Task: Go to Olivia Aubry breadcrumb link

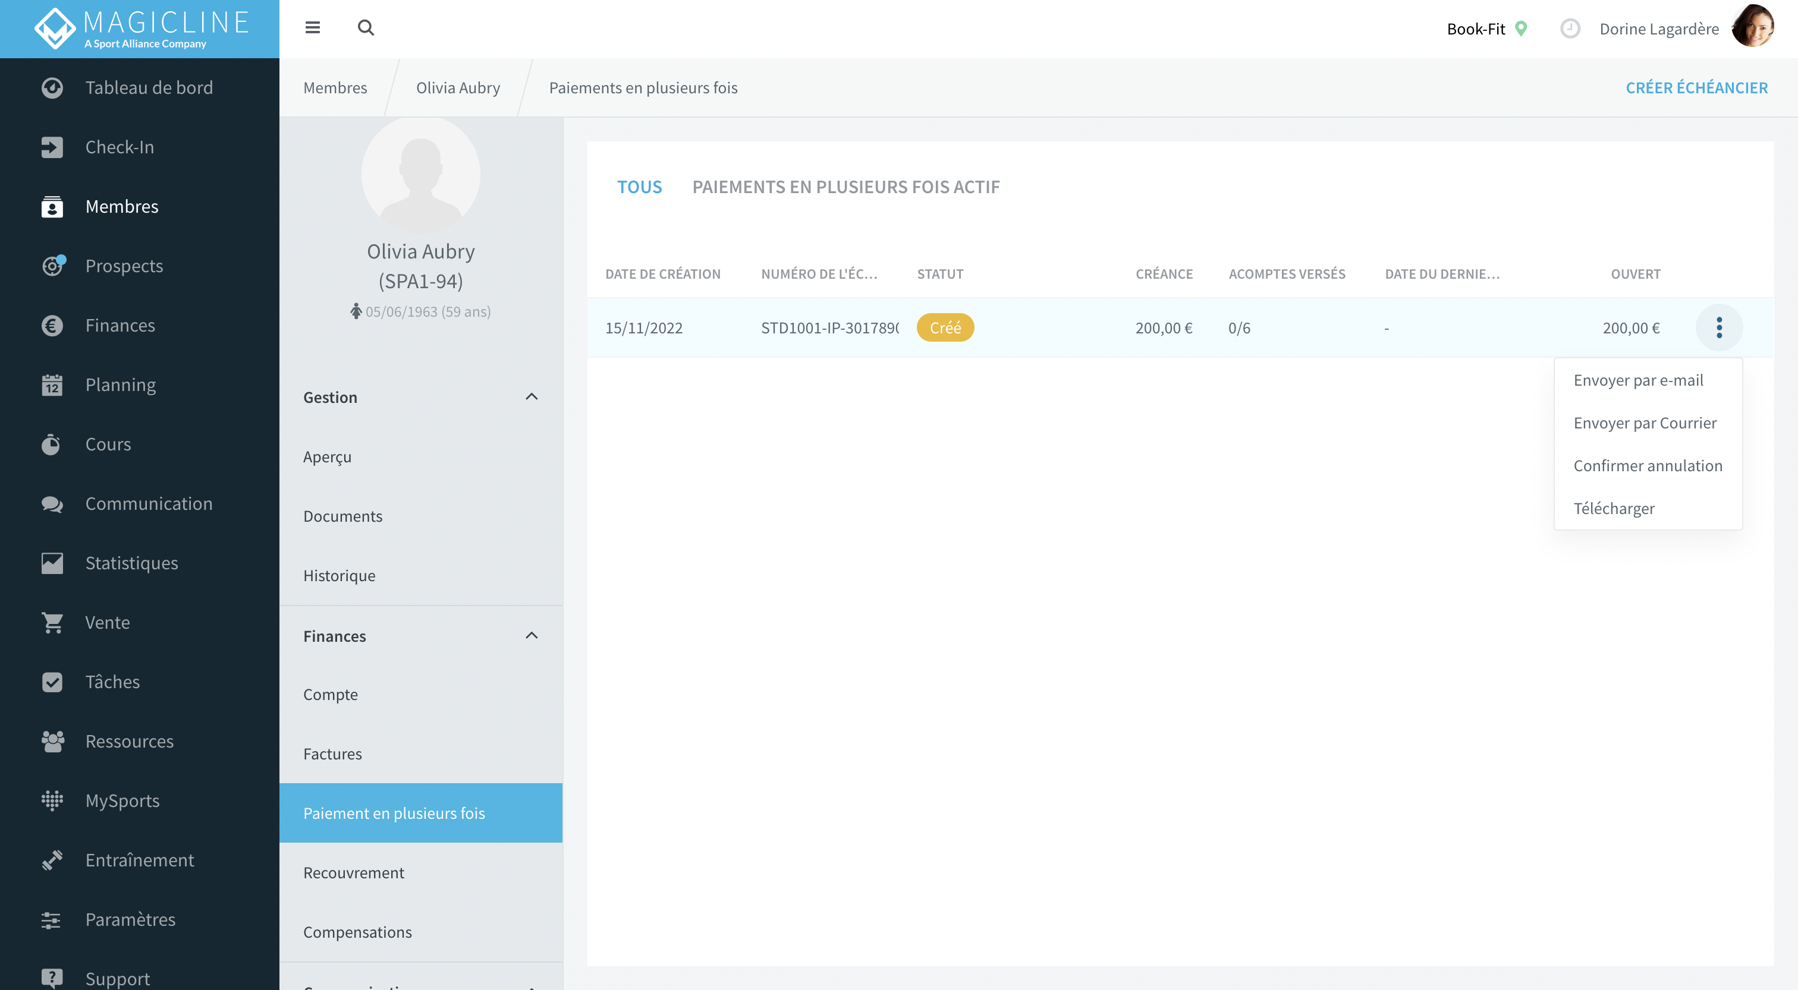Action: click(458, 88)
